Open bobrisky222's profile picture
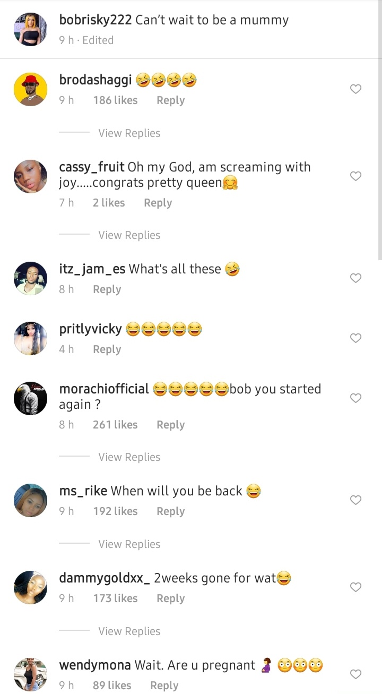Image resolution: width=382 pixels, height=694 pixels. 30,30
